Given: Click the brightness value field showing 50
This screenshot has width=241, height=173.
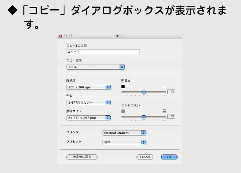Looking at the screenshot, I should (x=171, y=92).
